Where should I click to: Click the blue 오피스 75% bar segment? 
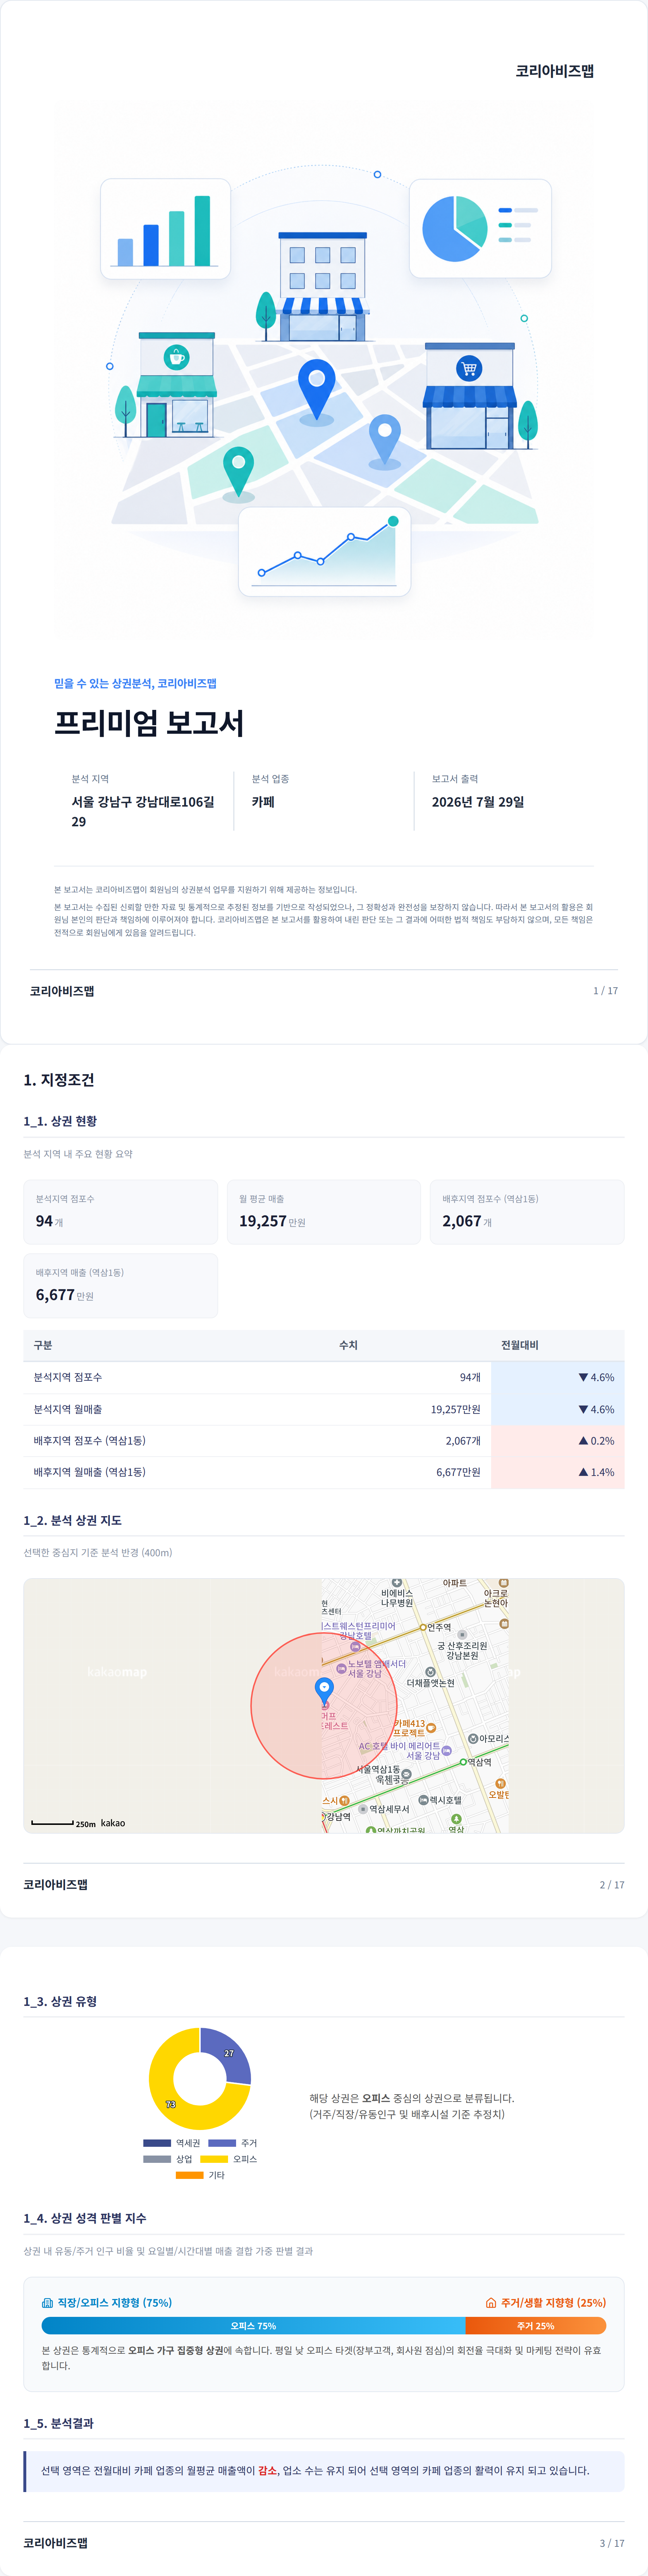[x=253, y=2326]
